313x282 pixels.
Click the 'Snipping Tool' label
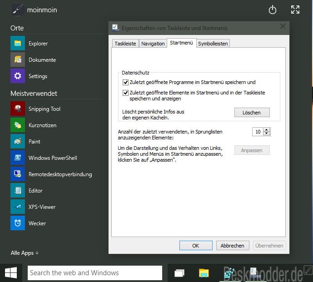[45, 109]
